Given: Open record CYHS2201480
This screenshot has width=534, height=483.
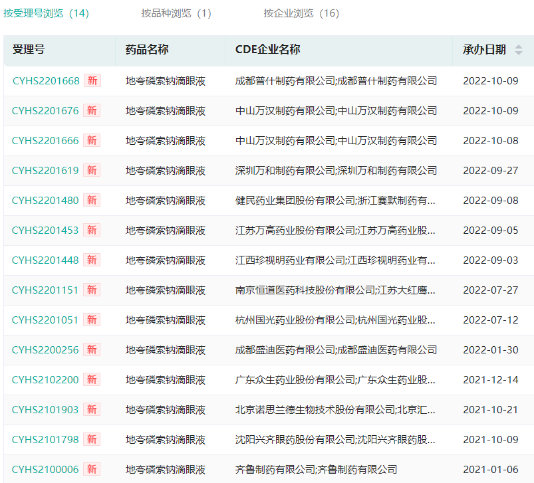Looking at the screenshot, I should point(45,201).
